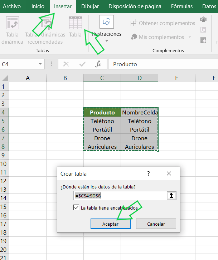218x260 pixels.
Task: Select the Insertar tab
Action: click(63, 6)
